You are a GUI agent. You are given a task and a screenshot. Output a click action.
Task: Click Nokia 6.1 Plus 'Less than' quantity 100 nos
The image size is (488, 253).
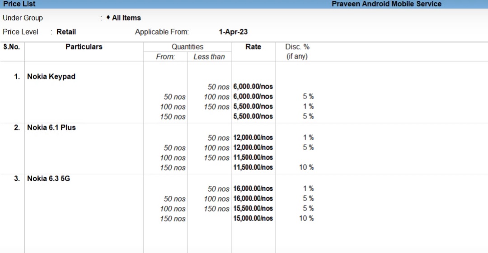click(216, 147)
